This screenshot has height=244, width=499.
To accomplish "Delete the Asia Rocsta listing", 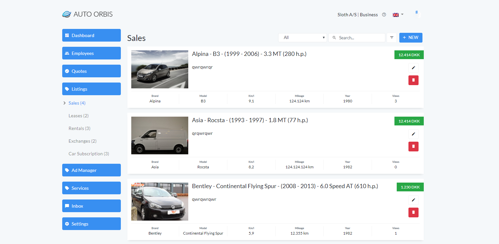I will click(413, 147).
